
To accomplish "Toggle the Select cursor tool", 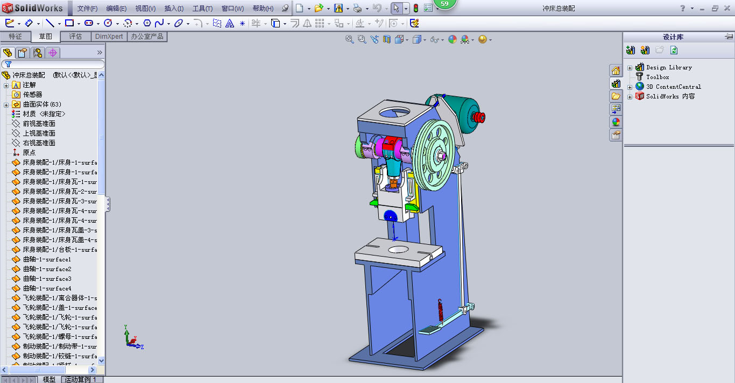I will tap(395, 8).
